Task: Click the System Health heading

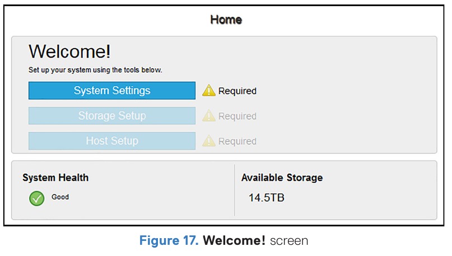Action: click(x=55, y=178)
